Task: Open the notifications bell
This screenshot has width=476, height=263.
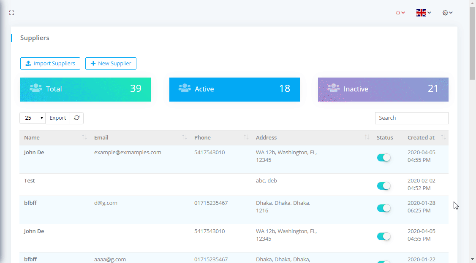Action: 400,13
